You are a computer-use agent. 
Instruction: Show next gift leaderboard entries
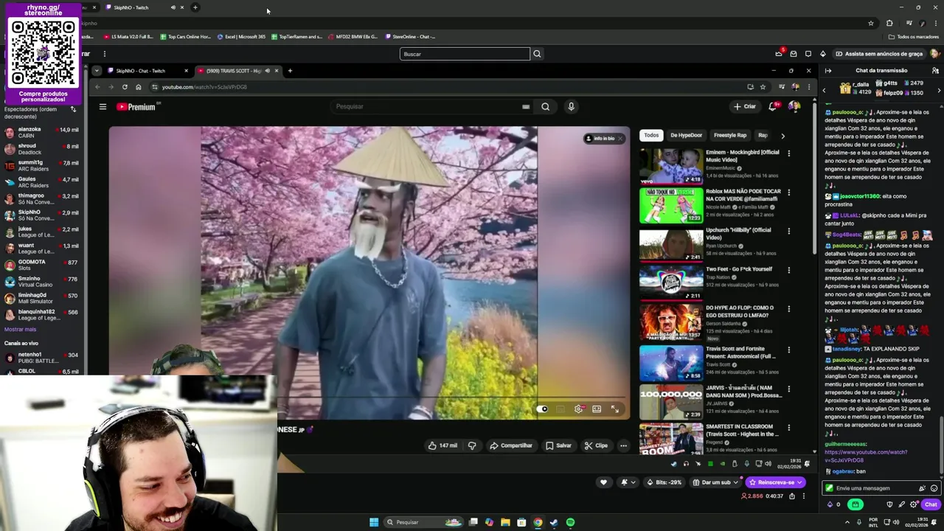pos(939,91)
